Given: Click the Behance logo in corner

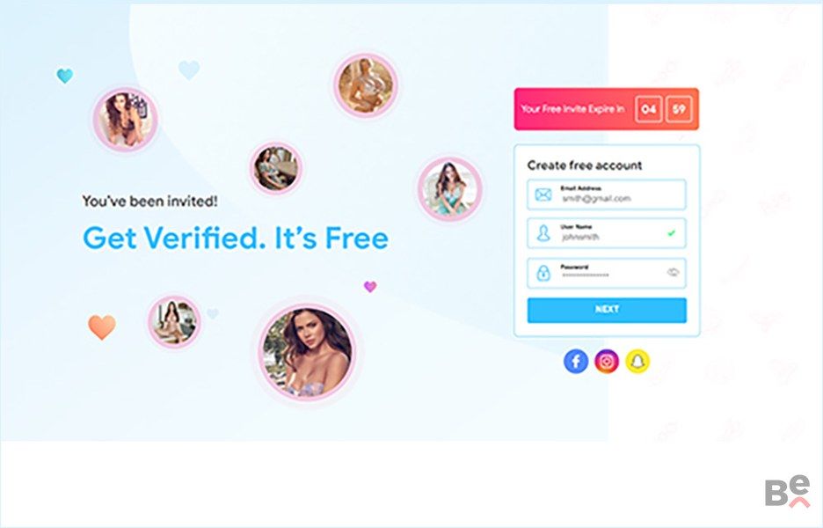Looking at the screenshot, I should coord(787,491).
